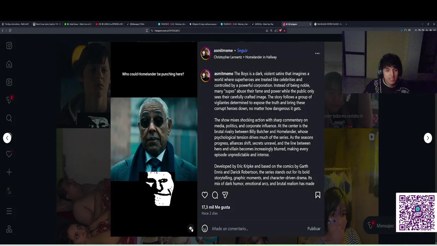Switch to 'TikTok - Make Your Day' tab
The image size is (437, 246).
[x=266, y=24]
